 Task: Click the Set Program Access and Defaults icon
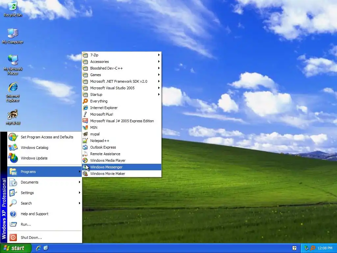click(x=13, y=137)
